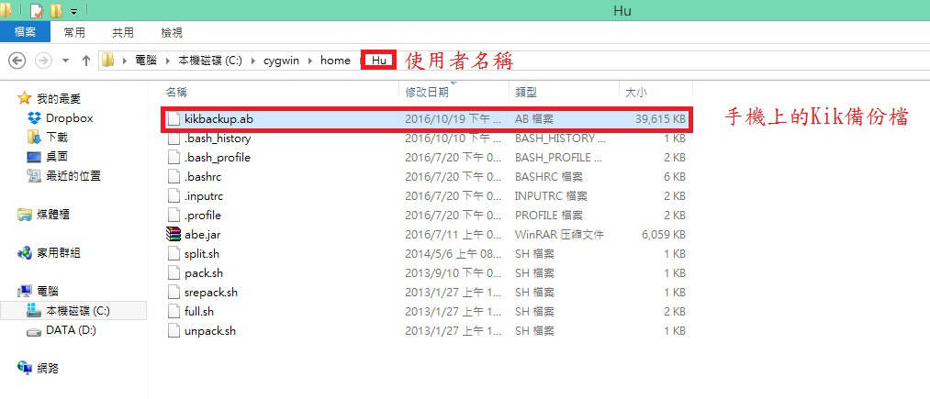Click the folder icon in address bar
Viewport: 930px width, 399px height.
coord(107,61)
